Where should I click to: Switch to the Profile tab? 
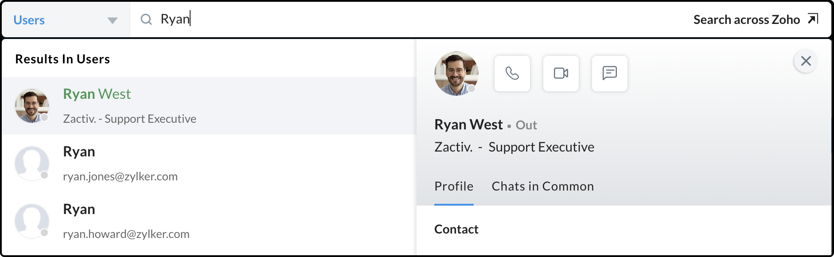pyautogui.click(x=454, y=187)
